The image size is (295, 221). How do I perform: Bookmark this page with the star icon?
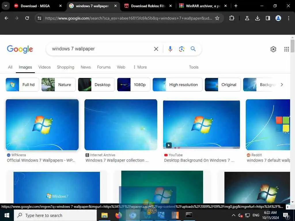pyautogui.click(x=217, y=18)
